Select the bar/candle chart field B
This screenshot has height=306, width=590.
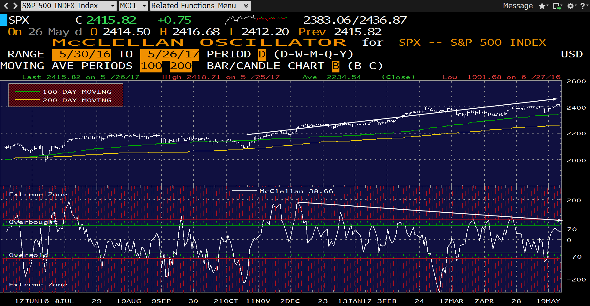[336, 66]
